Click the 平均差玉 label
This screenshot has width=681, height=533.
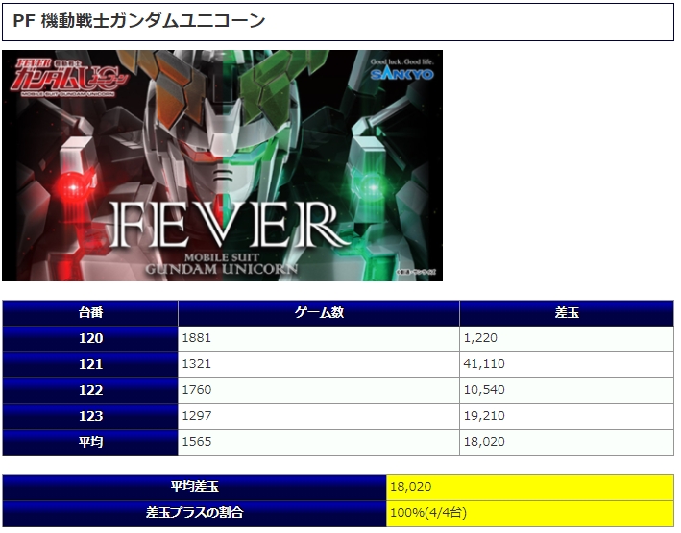(x=194, y=488)
